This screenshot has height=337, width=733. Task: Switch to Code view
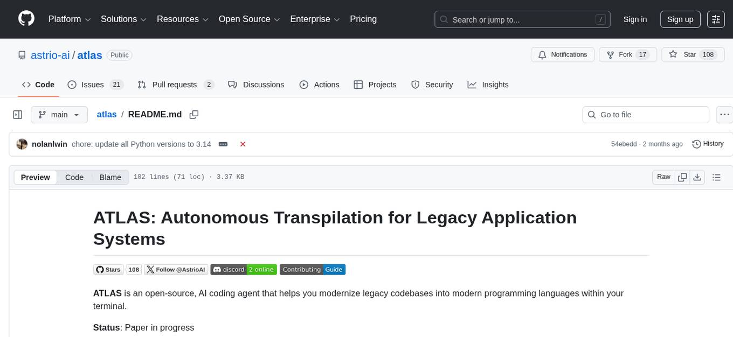[x=74, y=177]
